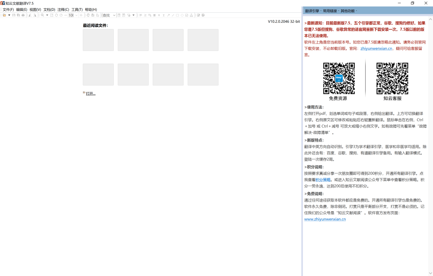Click the Zoom In plus icon
This screenshot has height=276, width=433.
coord(81,15)
